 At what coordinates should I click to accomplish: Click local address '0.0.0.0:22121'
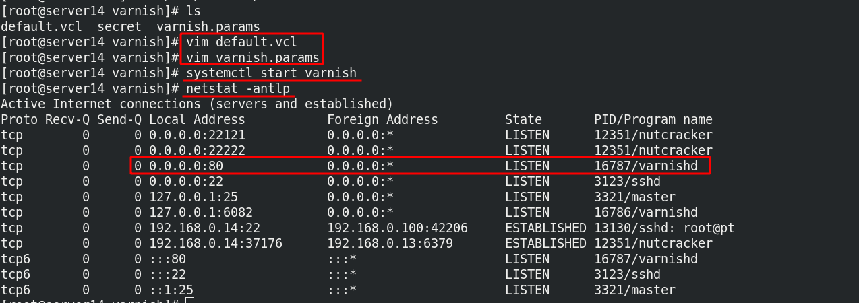point(197,135)
